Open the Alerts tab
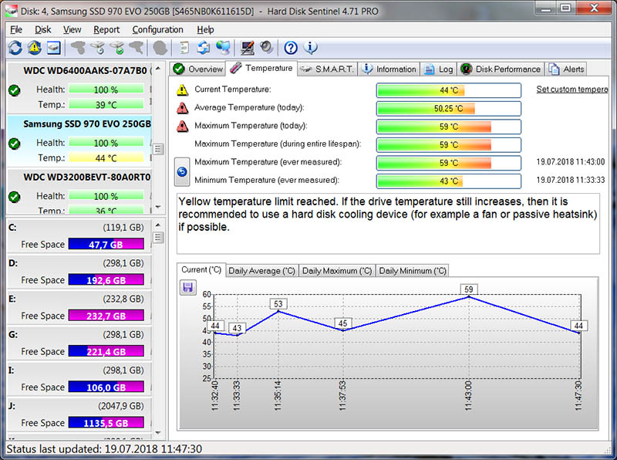This screenshot has height=460, width=617. (566, 69)
